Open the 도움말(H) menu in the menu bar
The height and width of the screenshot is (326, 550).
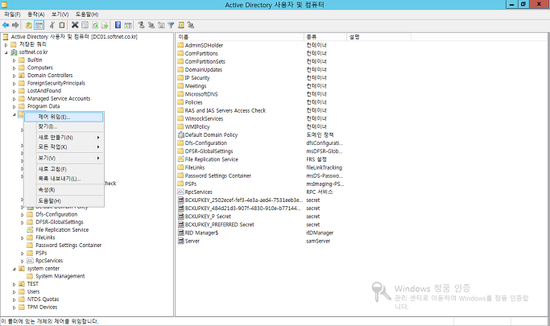click(87, 14)
